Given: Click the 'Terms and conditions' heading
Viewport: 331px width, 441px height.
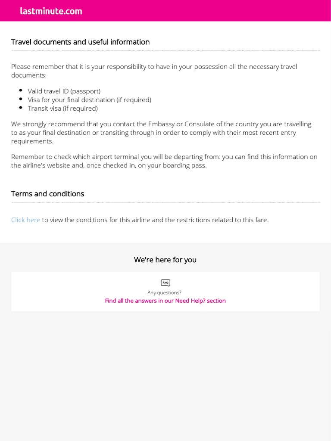Looking at the screenshot, I should [x=47, y=194].
